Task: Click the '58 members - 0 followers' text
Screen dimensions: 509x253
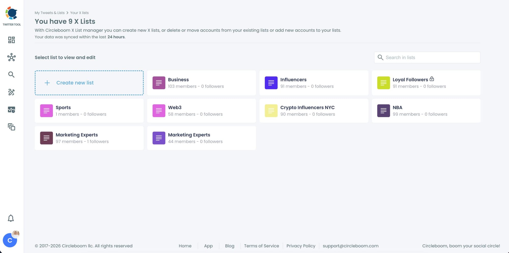Action: 195,114
